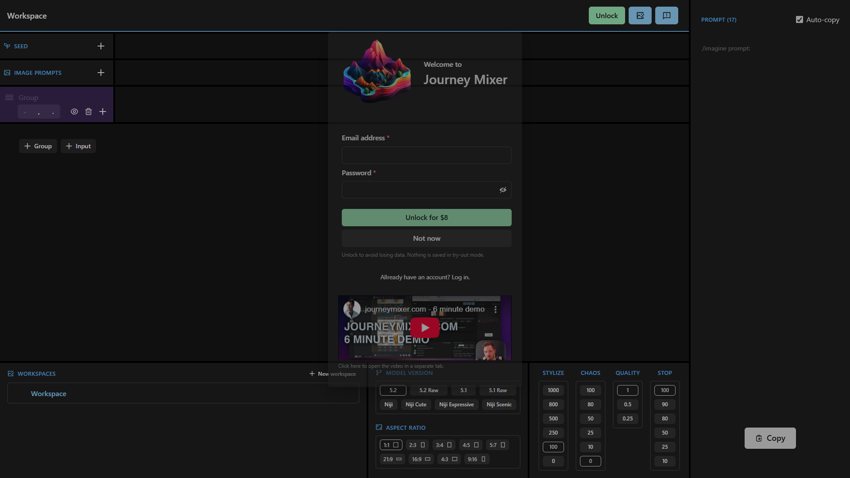
Task: Toggle Group visibility eye icon
Action: (x=74, y=112)
